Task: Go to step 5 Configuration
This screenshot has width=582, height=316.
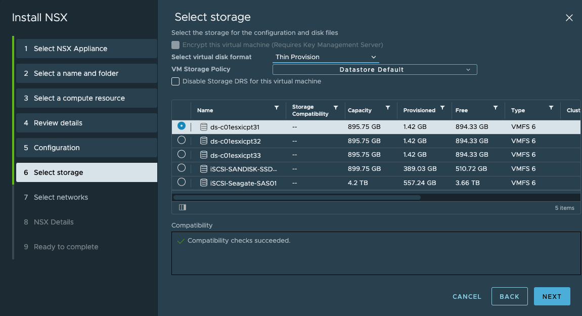Action: tap(86, 148)
